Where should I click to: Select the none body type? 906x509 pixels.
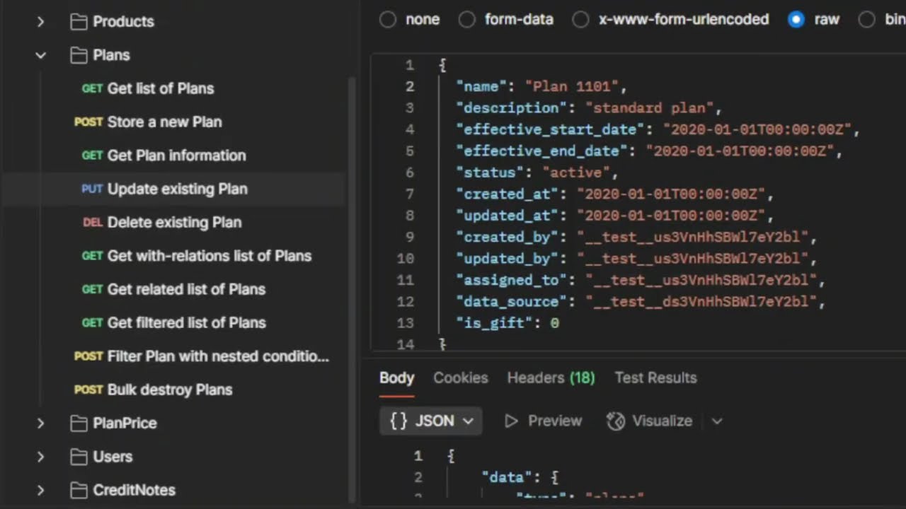point(388,20)
